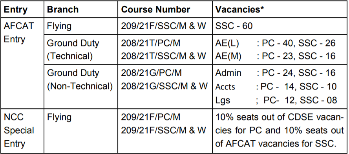The width and height of the screenshot is (349, 154).
Task: Click course number 208/21G/SSC/M & W
Action: [164, 86]
